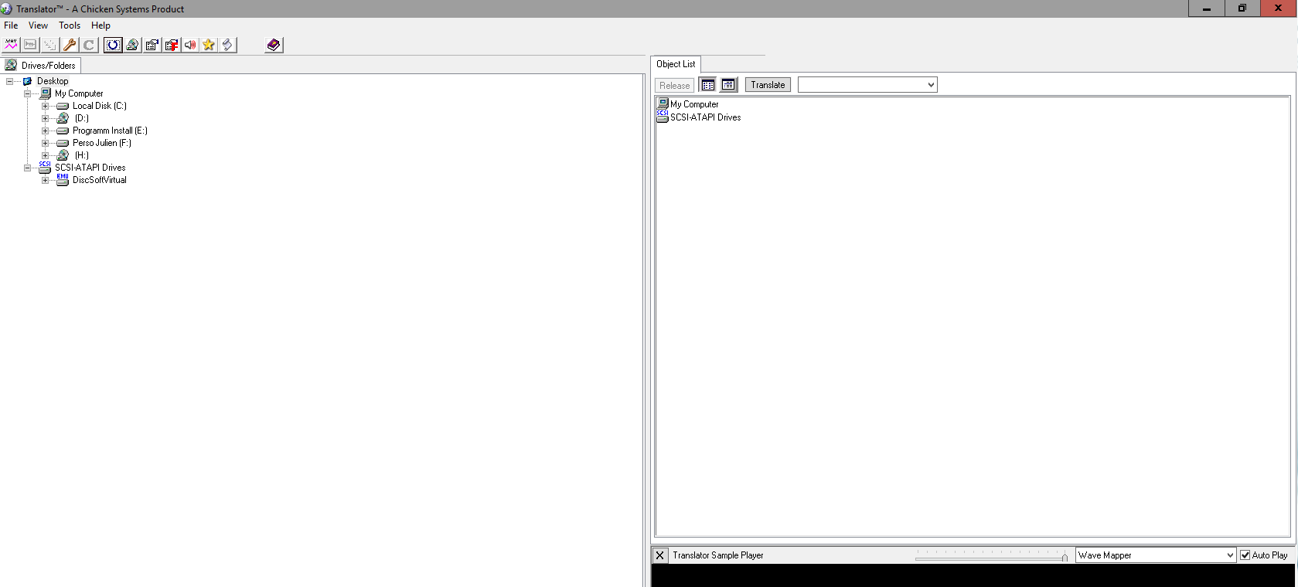1298x587 pixels.
Task: Click the Local Disk (C:) drive icon
Action: pyautogui.click(x=63, y=106)
